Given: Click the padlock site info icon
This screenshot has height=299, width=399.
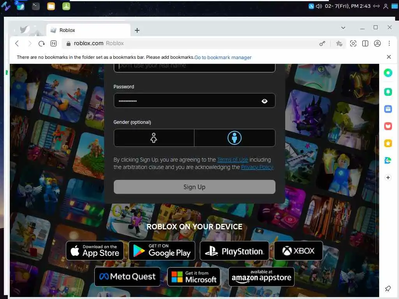Looking at the screenshot, I should point(68,44).
